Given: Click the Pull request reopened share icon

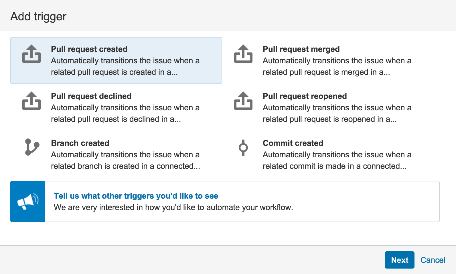Looking at the screenshot, I should click(243, 101).
